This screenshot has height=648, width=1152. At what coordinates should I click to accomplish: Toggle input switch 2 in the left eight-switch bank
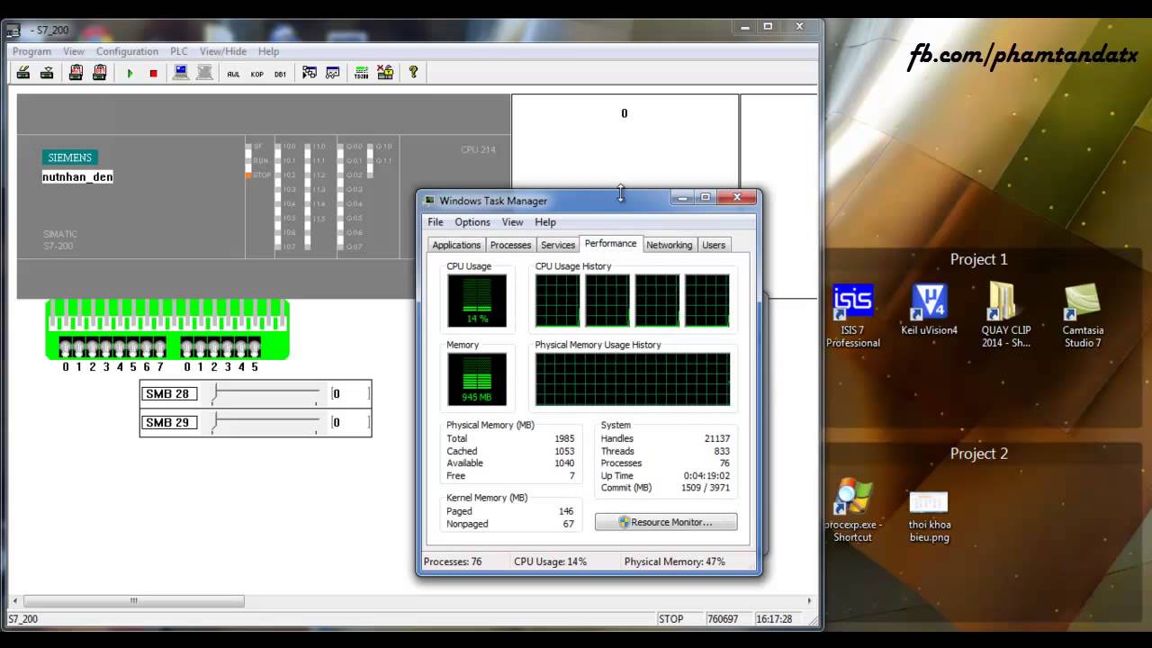tap(92, 347)
